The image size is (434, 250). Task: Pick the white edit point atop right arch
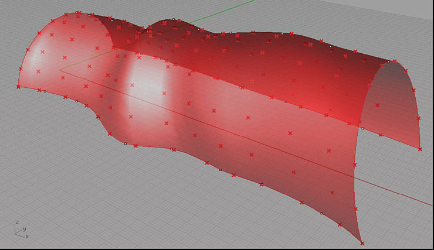coord(388,61)
